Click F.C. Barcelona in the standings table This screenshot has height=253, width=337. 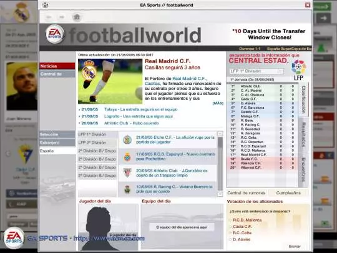[252, 107]
